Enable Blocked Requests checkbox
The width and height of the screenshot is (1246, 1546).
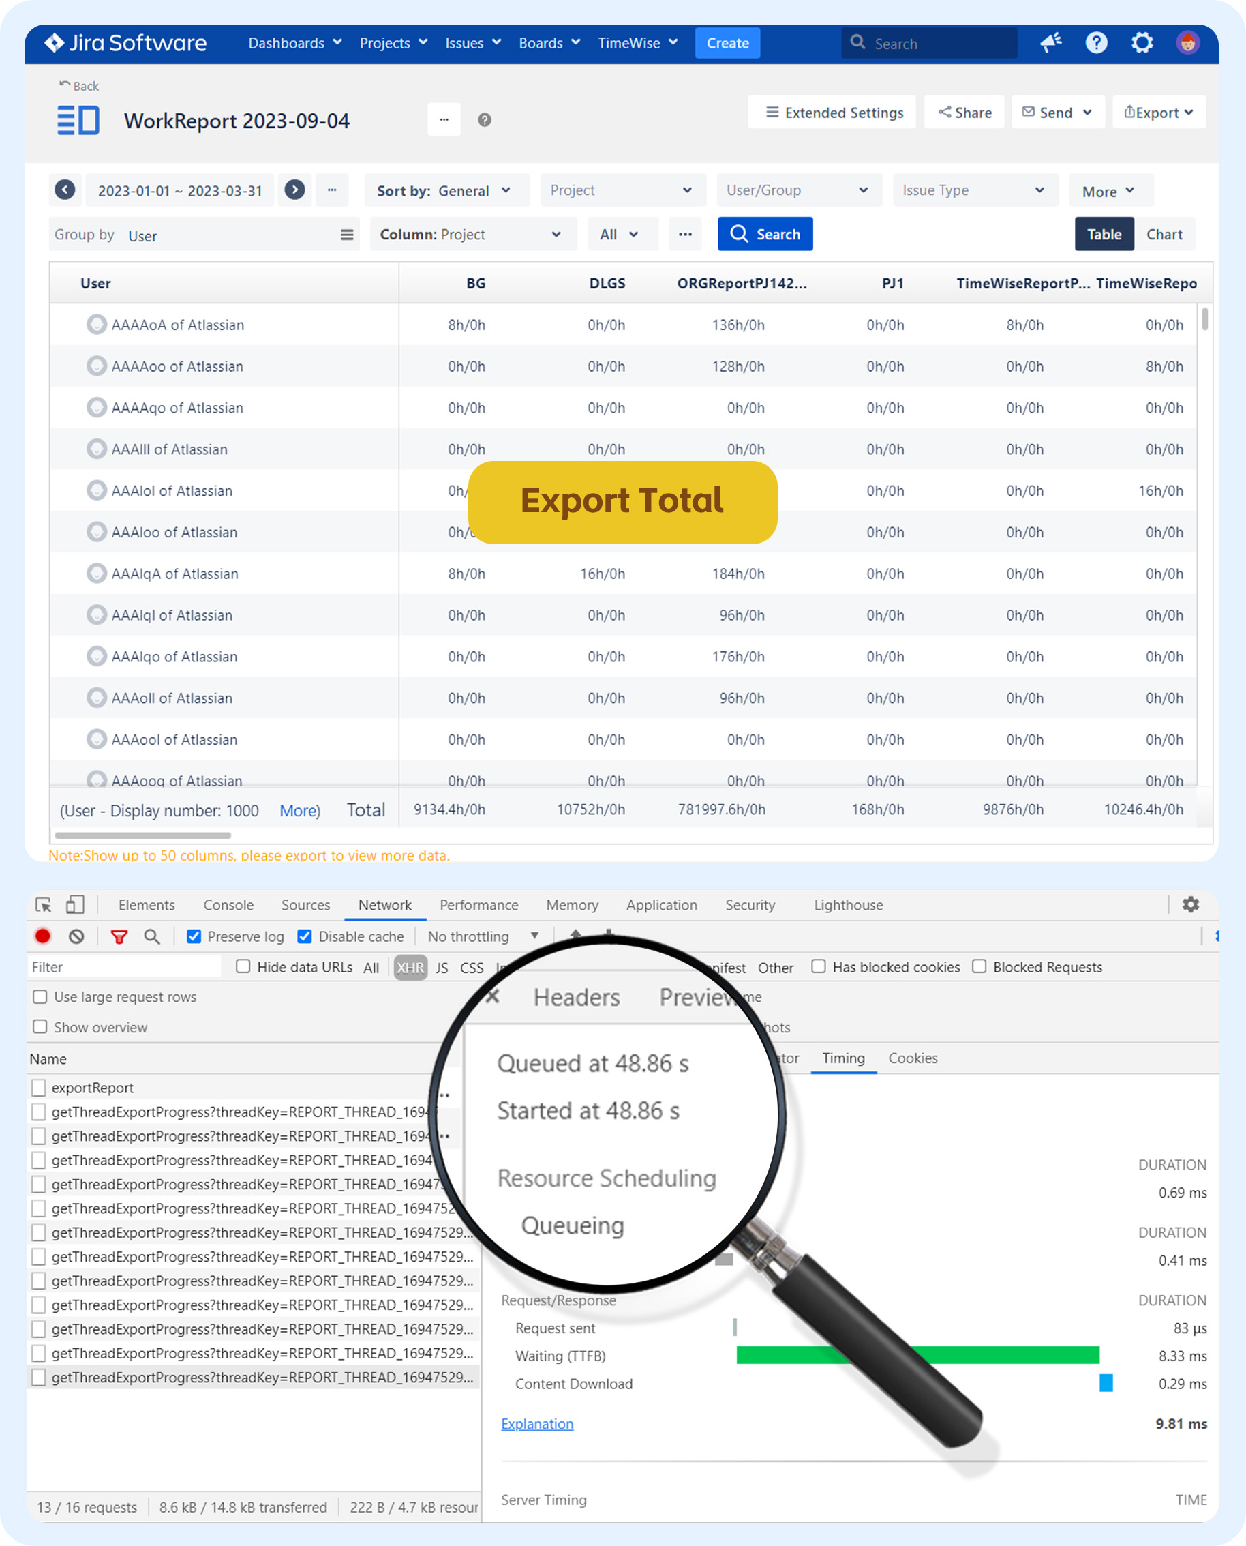coord(979,966)
